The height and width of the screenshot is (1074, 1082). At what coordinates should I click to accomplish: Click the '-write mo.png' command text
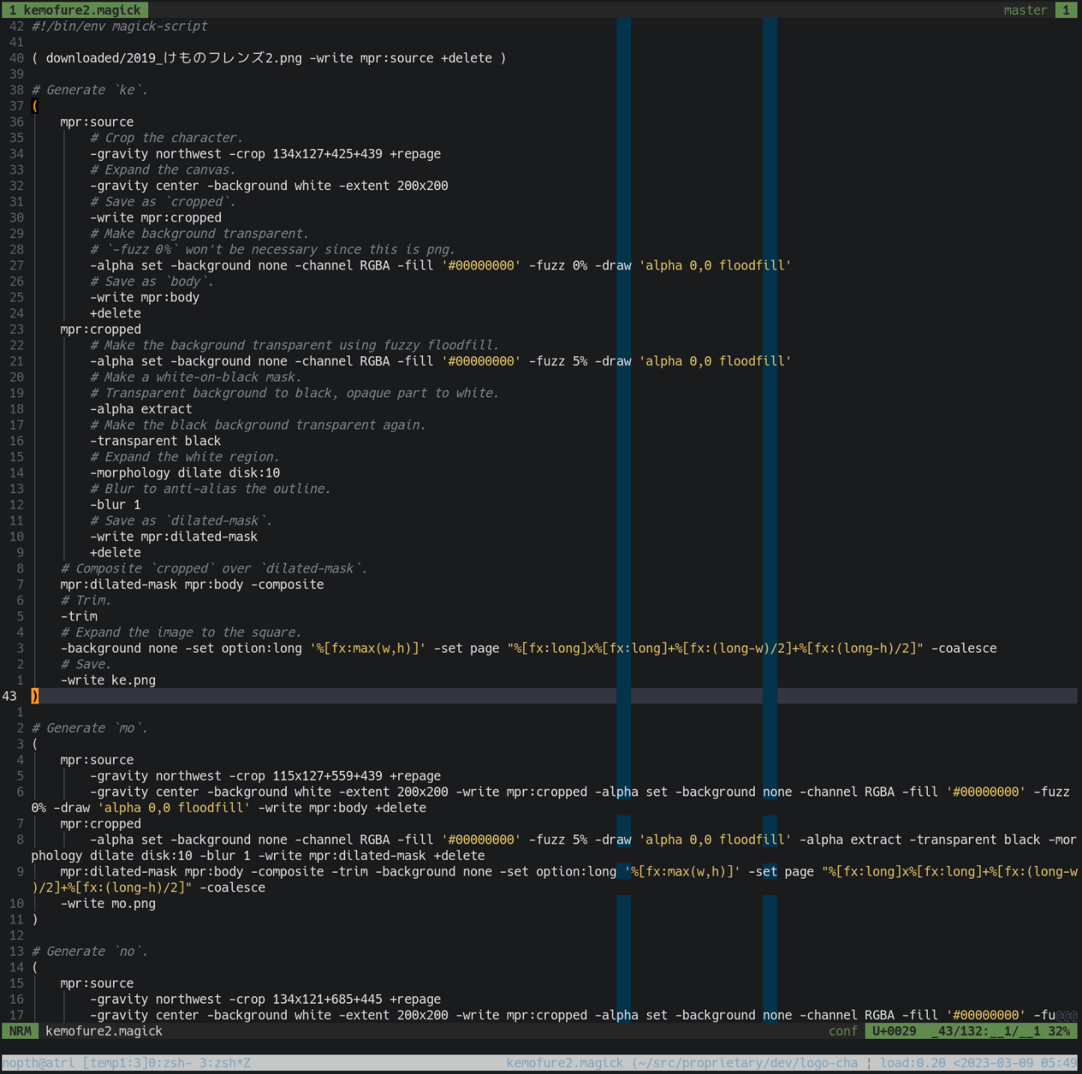tap(108, 903)
